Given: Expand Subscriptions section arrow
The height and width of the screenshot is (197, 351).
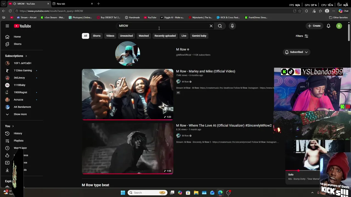Looking at the screenshot, I should point(26,56).
